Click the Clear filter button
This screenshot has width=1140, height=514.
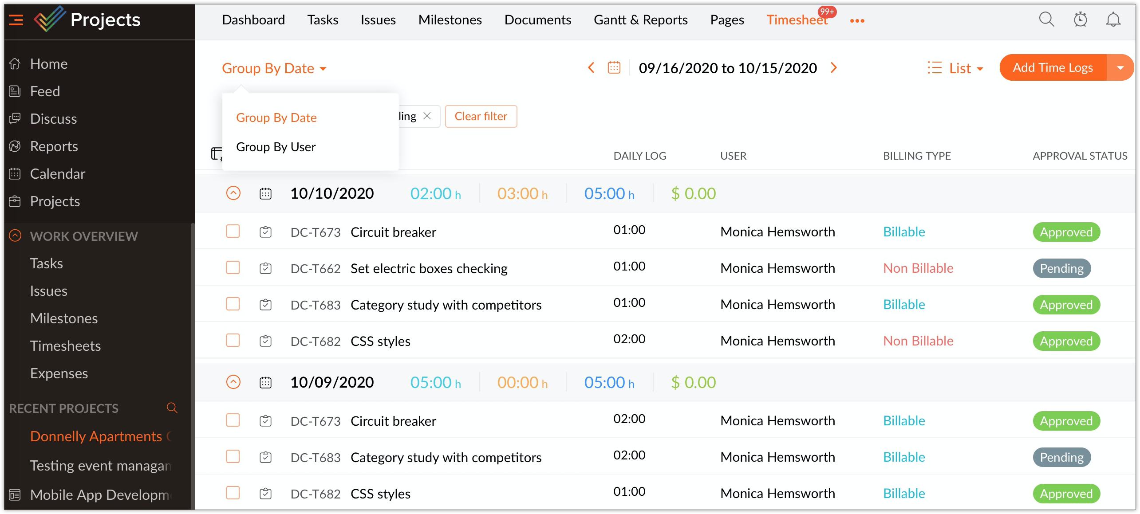481,116
